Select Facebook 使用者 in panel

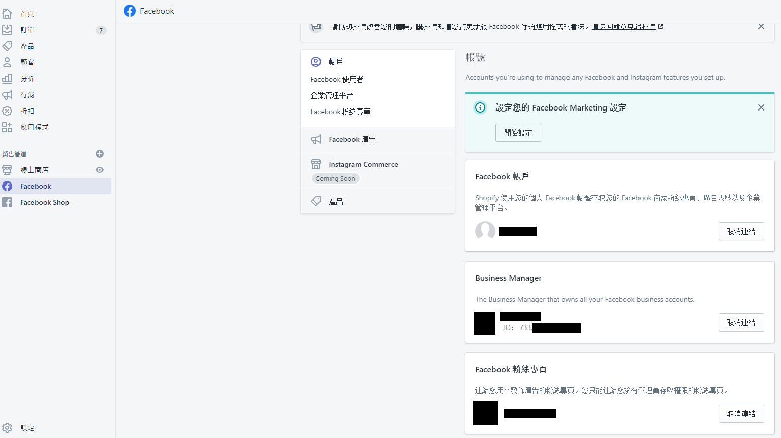(x=337, y=79)
